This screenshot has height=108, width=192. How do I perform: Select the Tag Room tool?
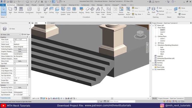[x=128, y=11]
